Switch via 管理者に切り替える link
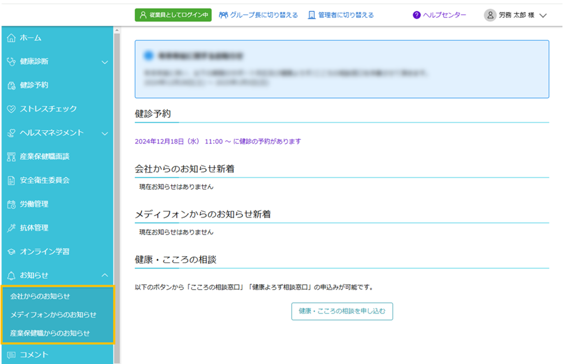This screenshot has height=364, width=566. pos(341,15)
